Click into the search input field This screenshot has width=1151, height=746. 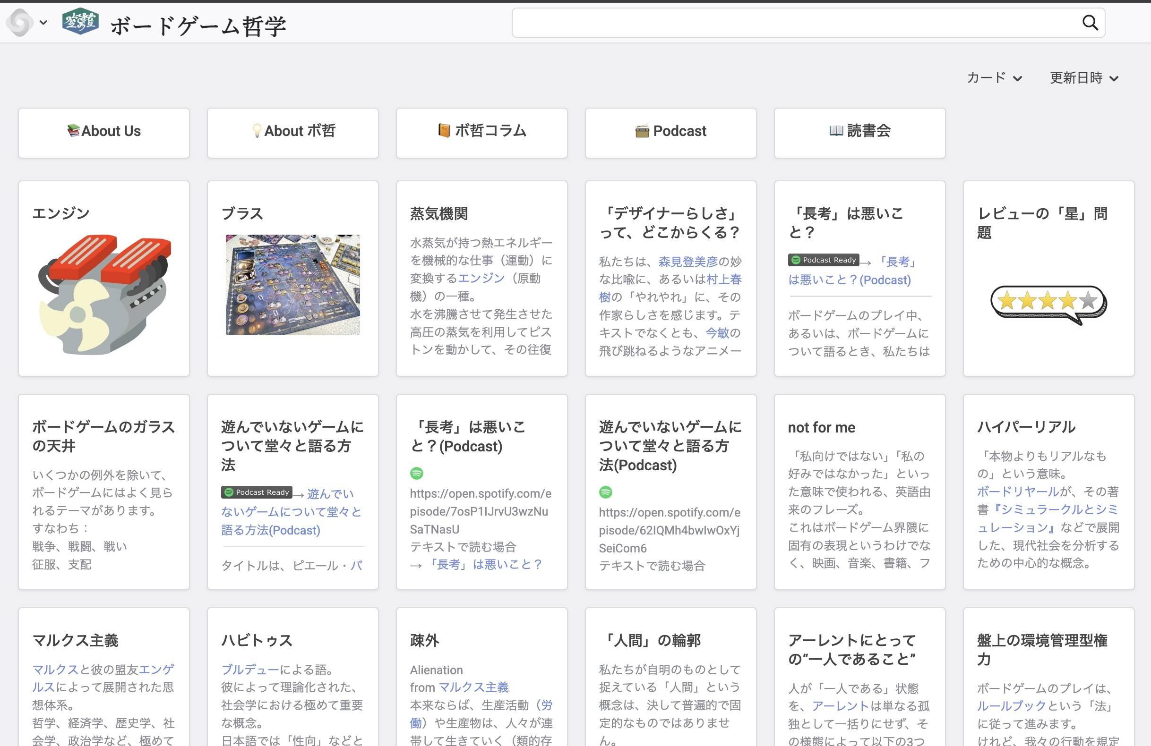pyautogui.click(x=793, y=23)
